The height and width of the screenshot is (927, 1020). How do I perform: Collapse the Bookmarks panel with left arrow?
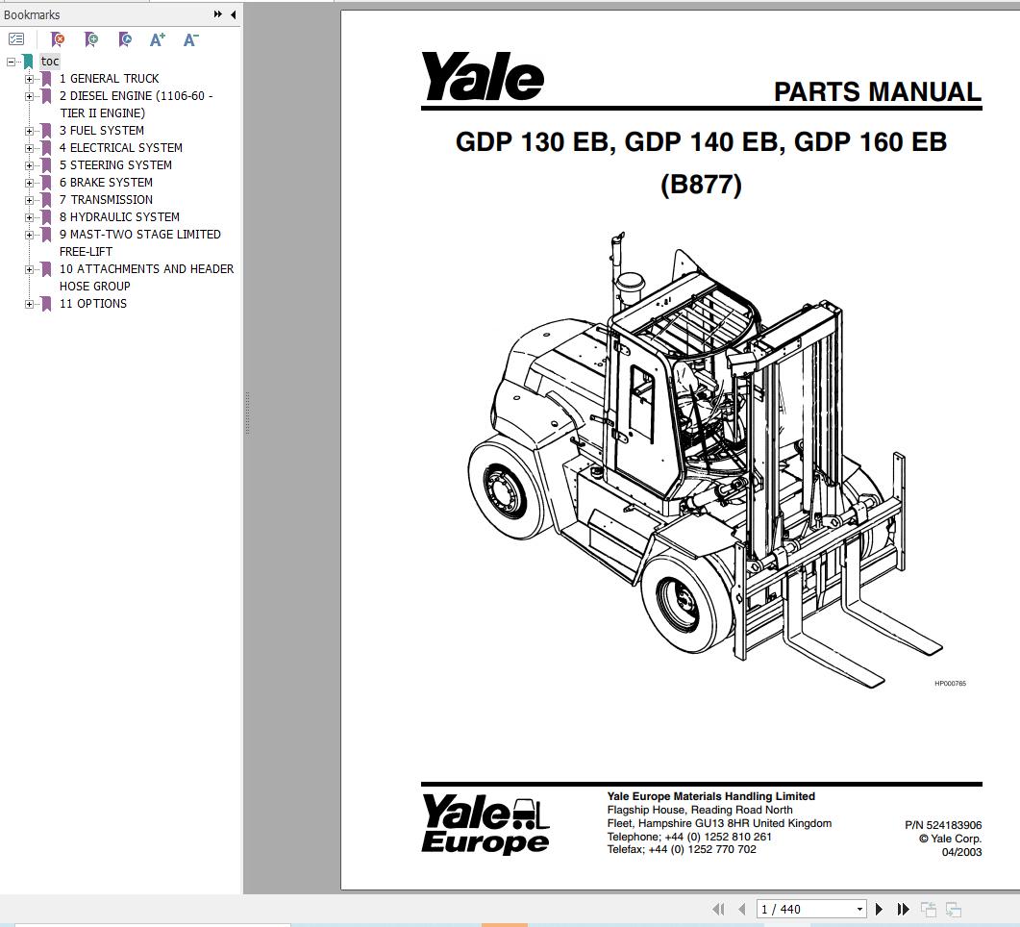(233, 14)
